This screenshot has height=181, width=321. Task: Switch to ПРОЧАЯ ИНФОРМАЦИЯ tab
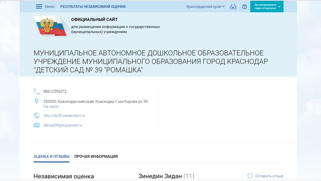pos(96,156)
